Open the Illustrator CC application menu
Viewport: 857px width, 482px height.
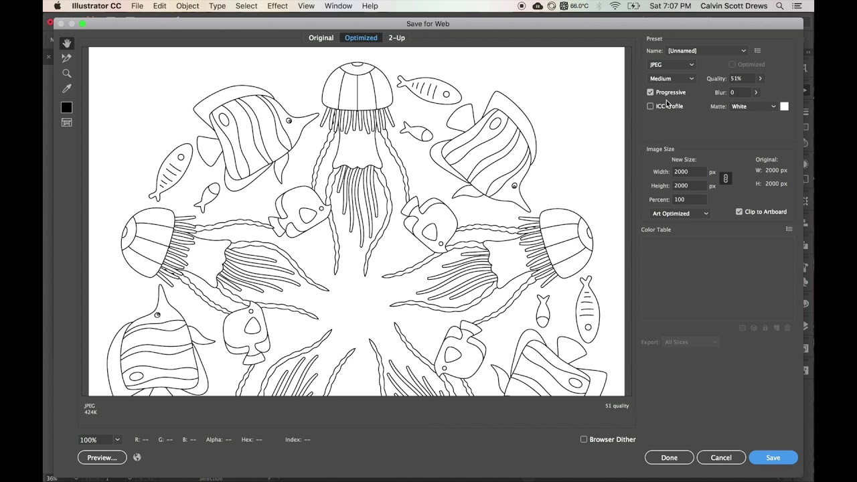[96, 6]
